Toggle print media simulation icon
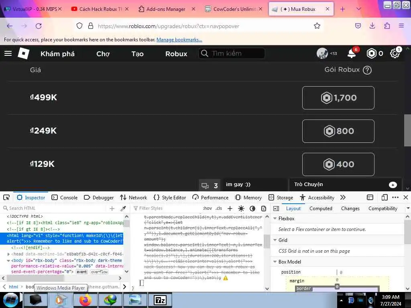Image resolution: width=411 pixels, height=308 pixels. tap(264, 209)
